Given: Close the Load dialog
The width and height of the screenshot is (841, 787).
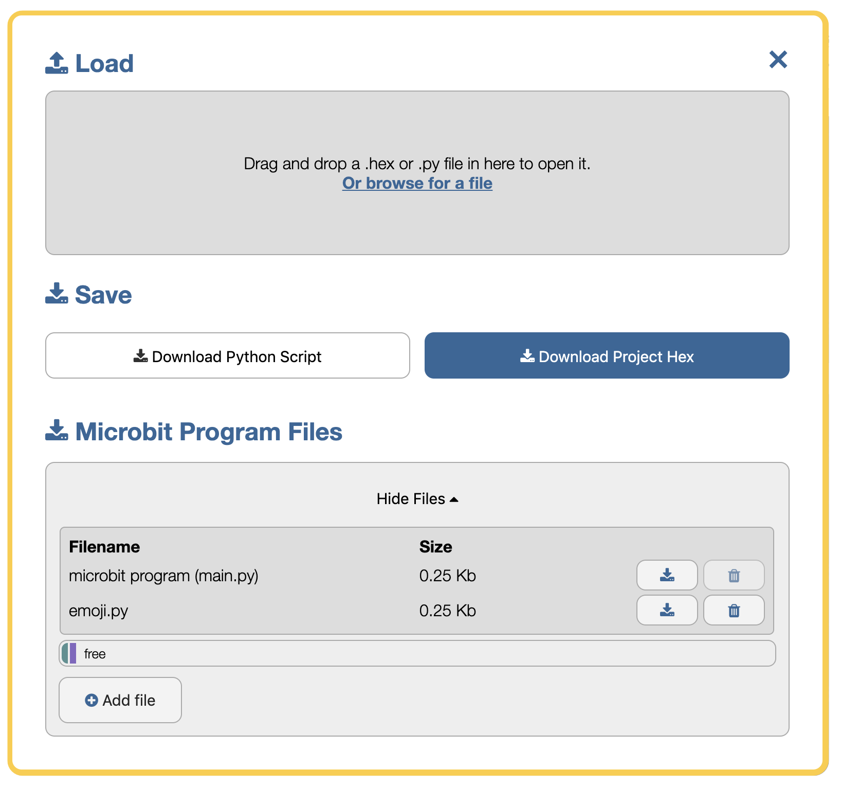Looking at the screenshot, I should (x=778, y=60).
